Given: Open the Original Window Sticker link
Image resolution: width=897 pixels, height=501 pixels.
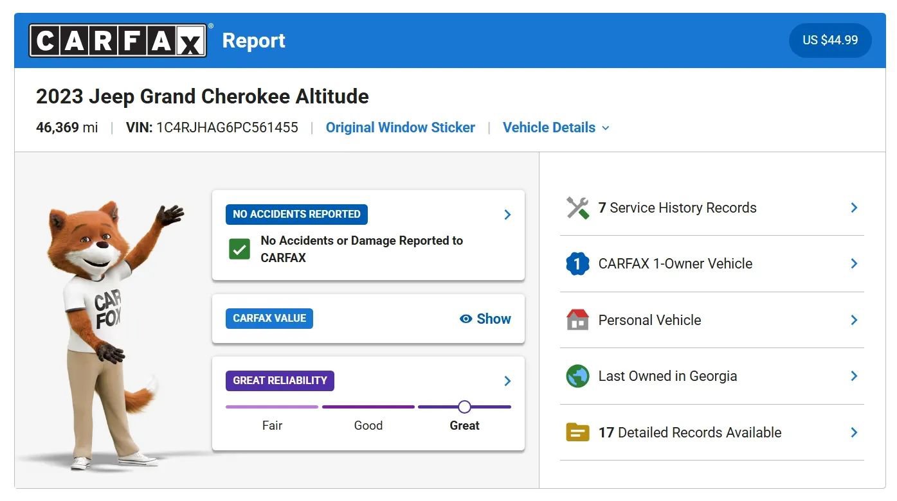Looking at the screenshot, I should pos(401,127).
